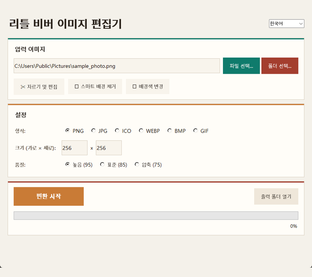Click the conversion progress bar
The image size is (312, 277).
[x=156, y=216]
